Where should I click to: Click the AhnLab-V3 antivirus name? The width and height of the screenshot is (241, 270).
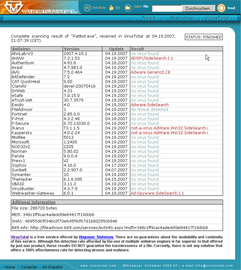(x=22, y=54)
